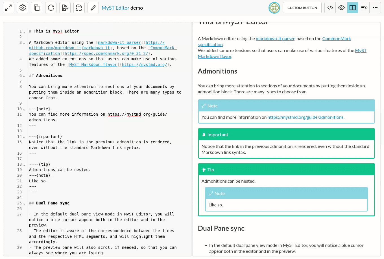This screenshot has height=259, width=384.
Task: Click the lightbulb icon in the Tip admonition
Action: [x=204, y=170]
